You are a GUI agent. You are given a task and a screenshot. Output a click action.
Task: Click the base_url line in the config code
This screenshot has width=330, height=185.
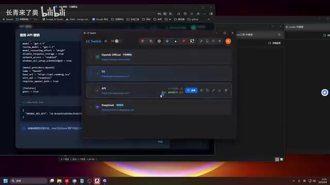coord(46,75)
